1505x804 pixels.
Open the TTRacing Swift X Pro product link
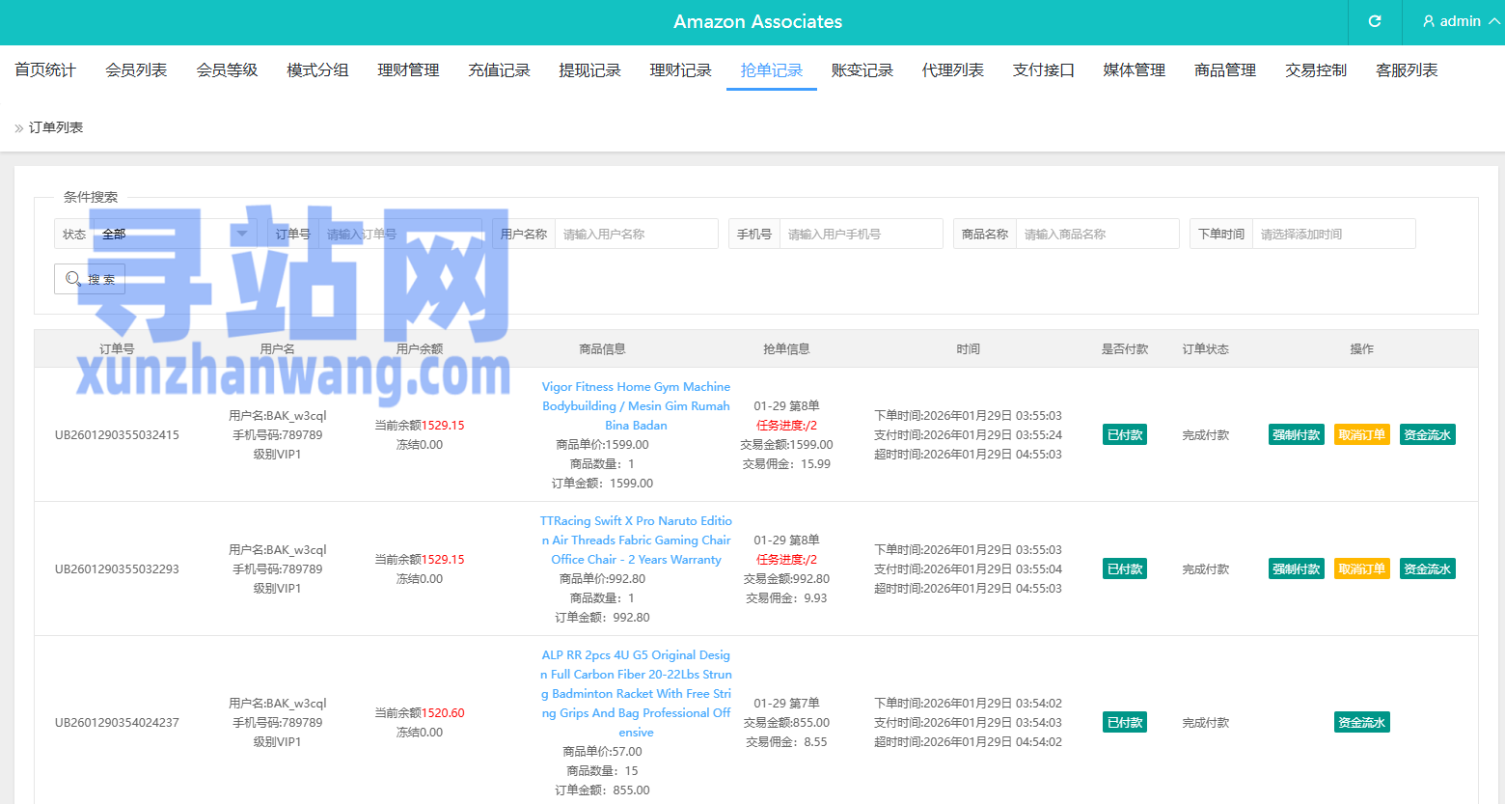click(636, 540)
